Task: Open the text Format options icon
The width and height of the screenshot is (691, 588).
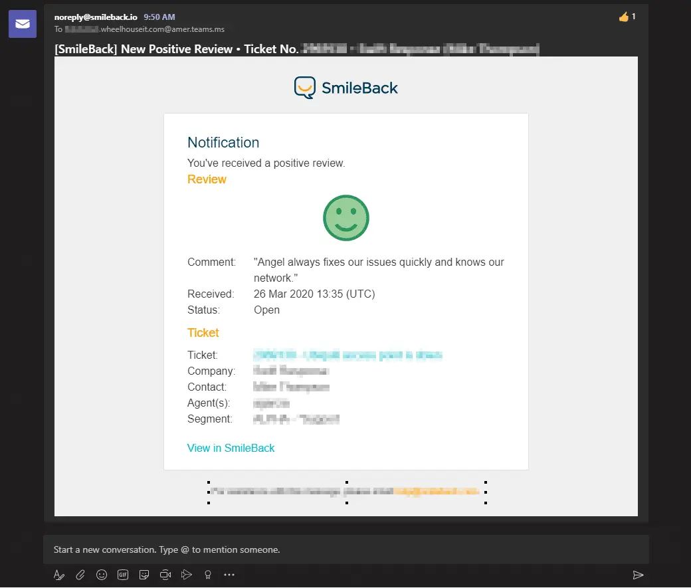Action: [59, 575]
